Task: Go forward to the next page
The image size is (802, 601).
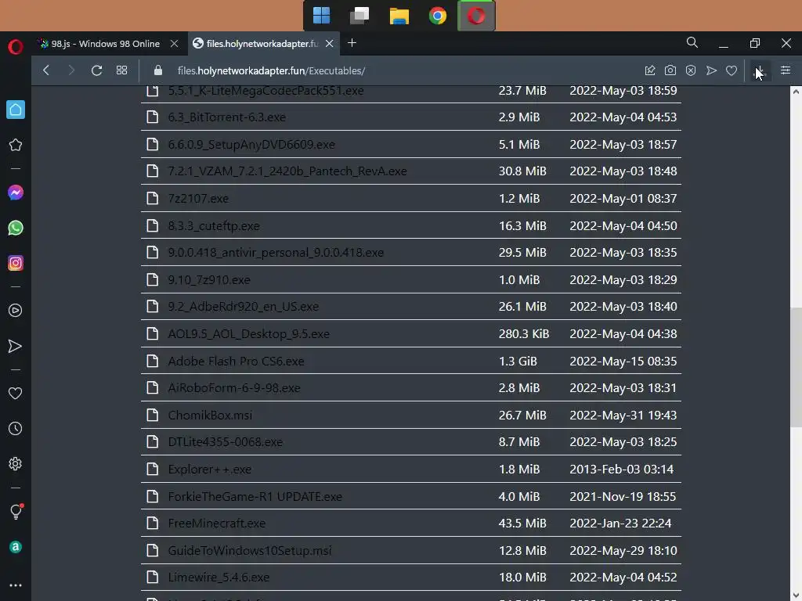Action: pos(71,70)
